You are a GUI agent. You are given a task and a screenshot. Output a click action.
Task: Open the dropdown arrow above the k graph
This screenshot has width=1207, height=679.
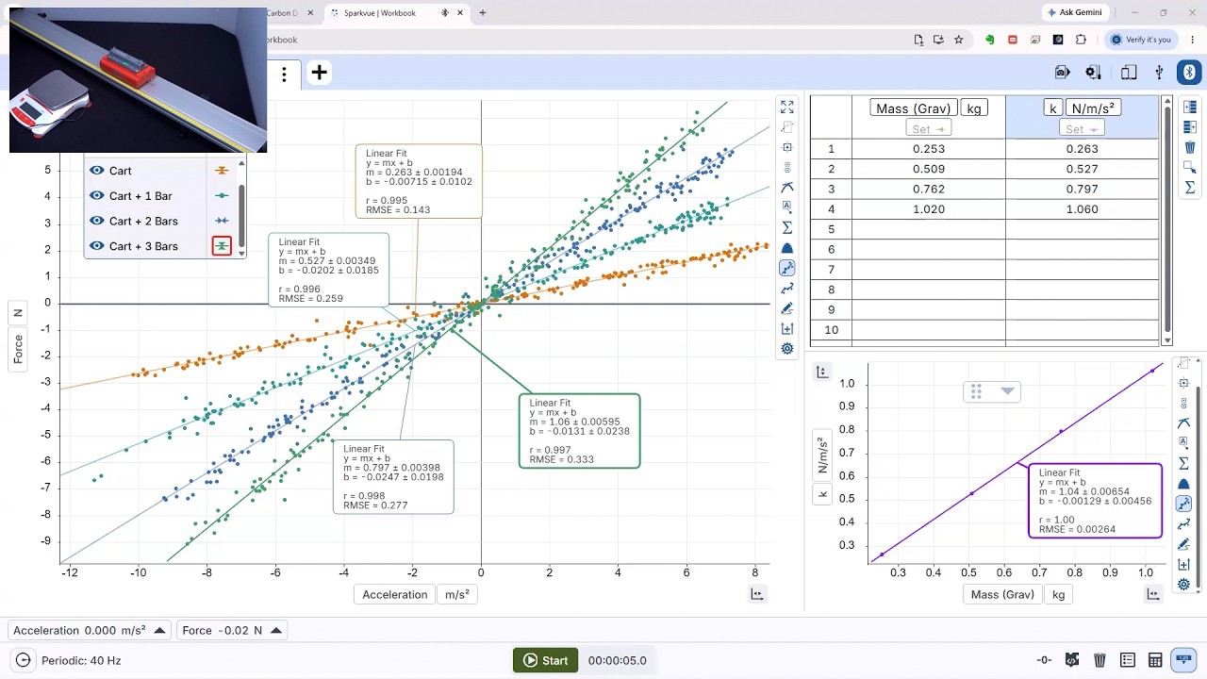coord(1007,391)
